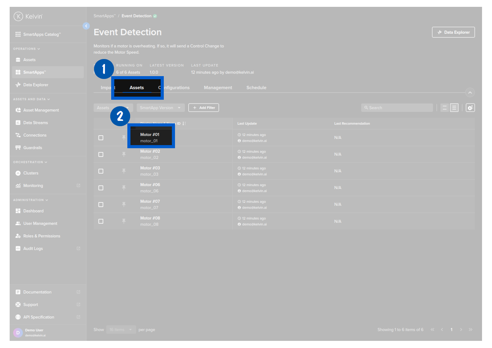The width and height of the screenshot is (492, 348).
Task: Open Guardrails in the sidebar
Action: point(32,148)
